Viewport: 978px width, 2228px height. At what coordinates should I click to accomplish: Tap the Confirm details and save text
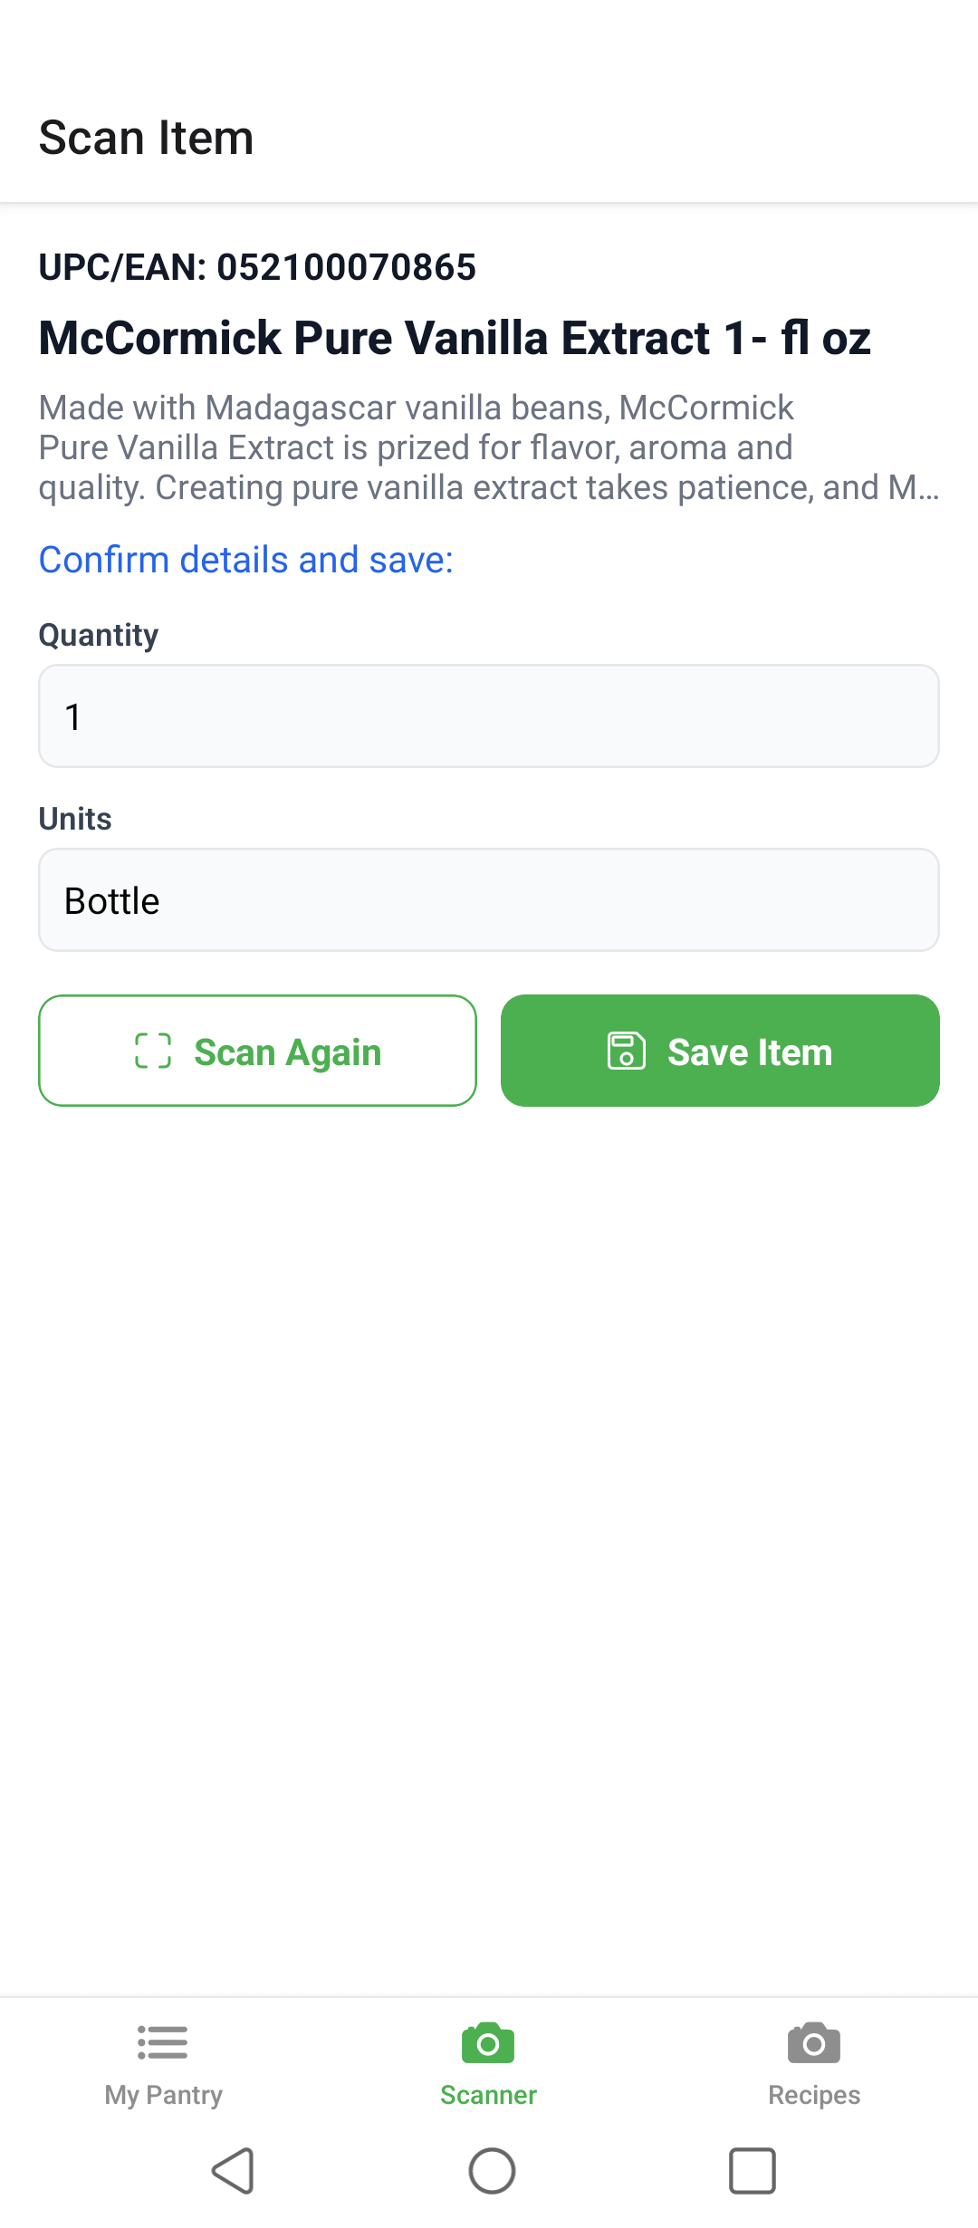click(x=245, y=560)
